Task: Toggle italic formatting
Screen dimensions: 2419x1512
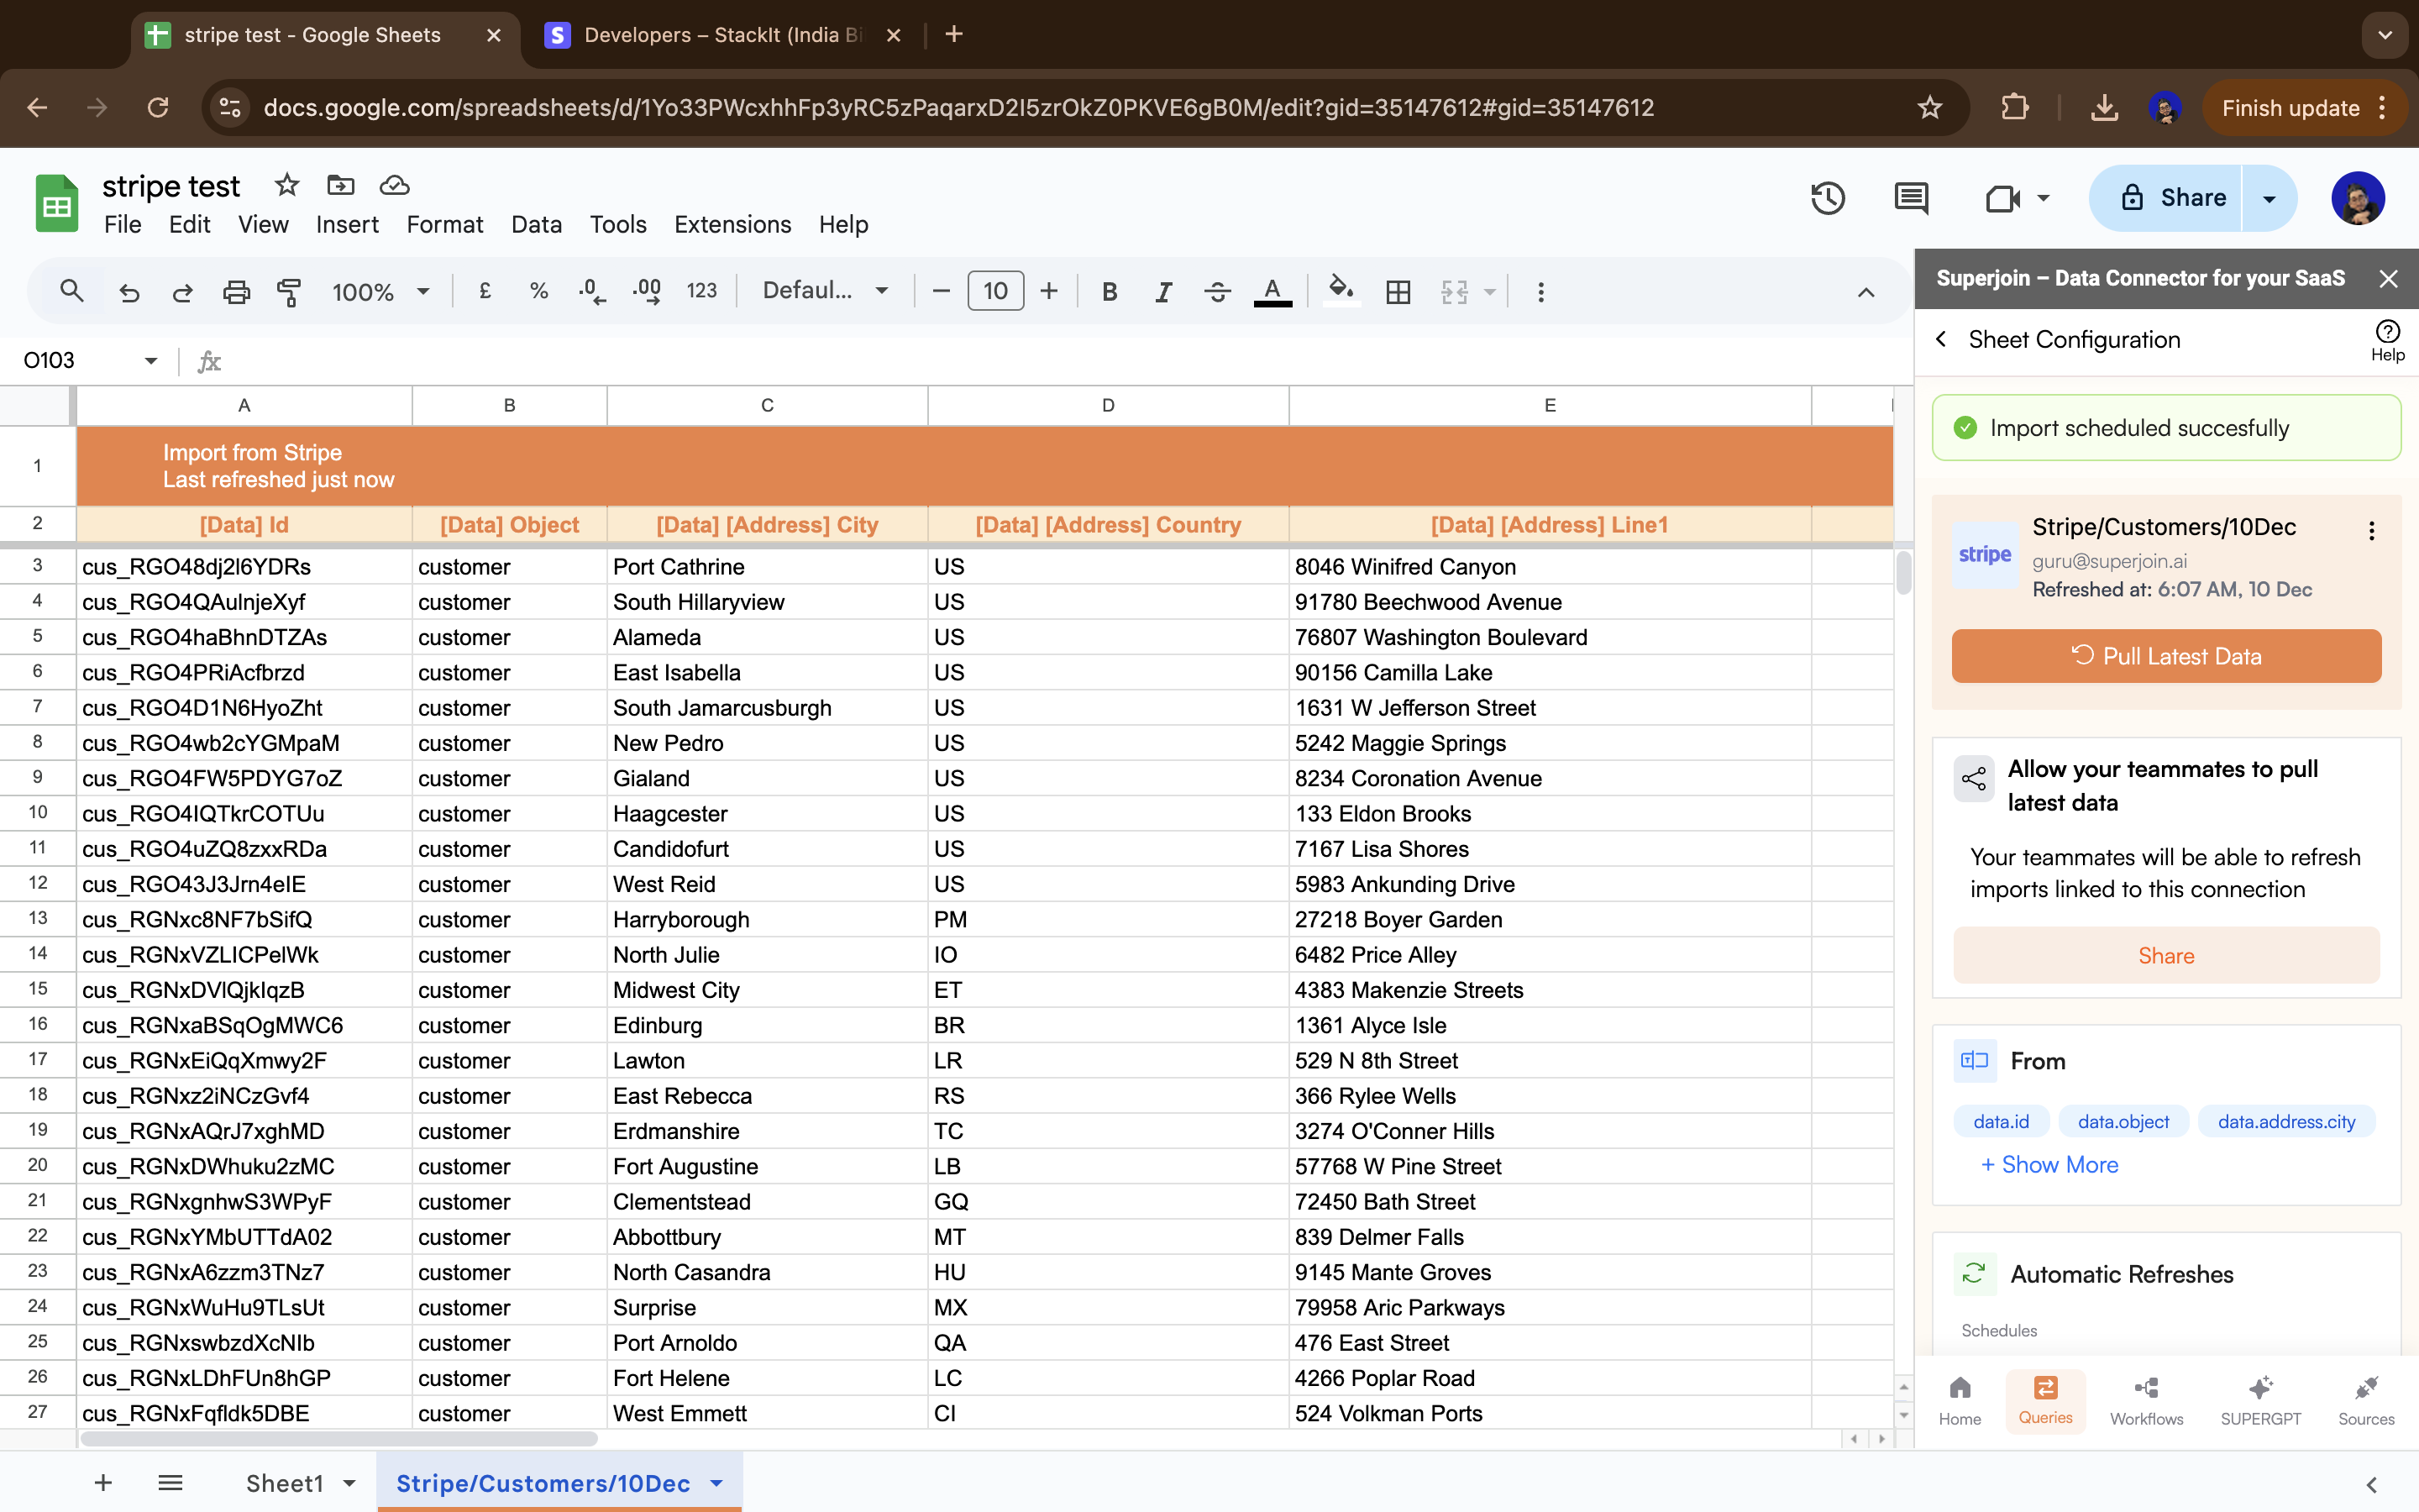Action: point(1162,291)
